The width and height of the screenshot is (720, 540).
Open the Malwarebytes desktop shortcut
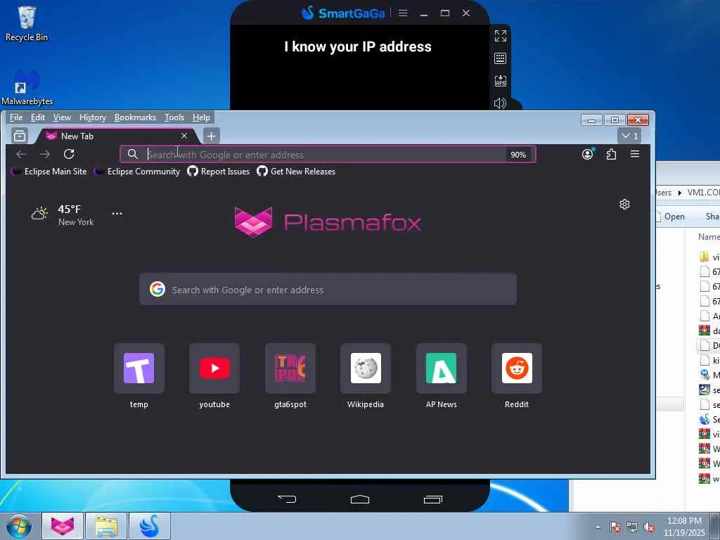[27, 88]
